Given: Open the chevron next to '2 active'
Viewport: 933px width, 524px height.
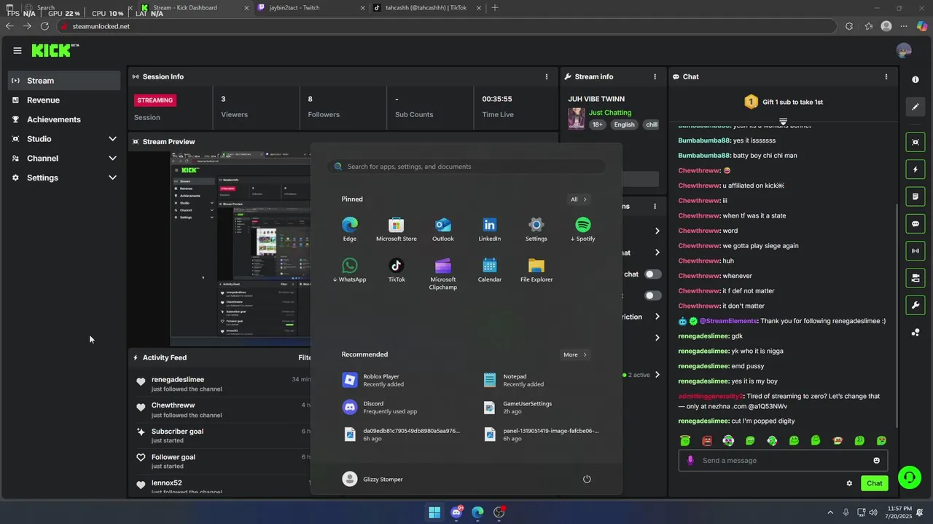Looking at the screenshot, I should pyautogui.click(x=657, y=375).
